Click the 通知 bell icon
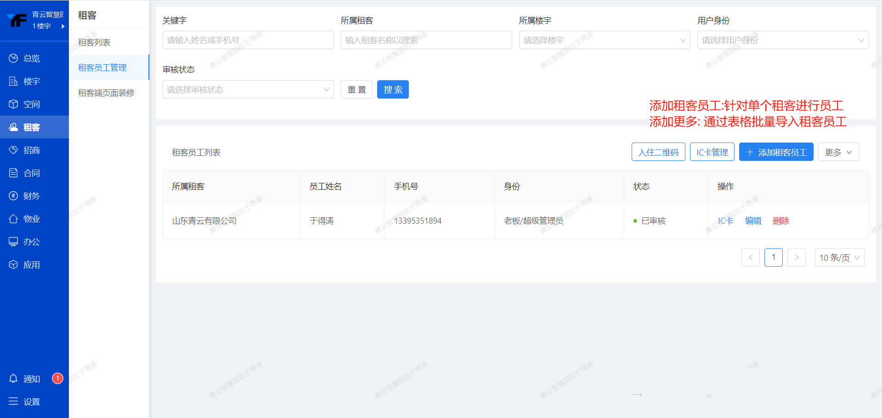 point(13,379)
